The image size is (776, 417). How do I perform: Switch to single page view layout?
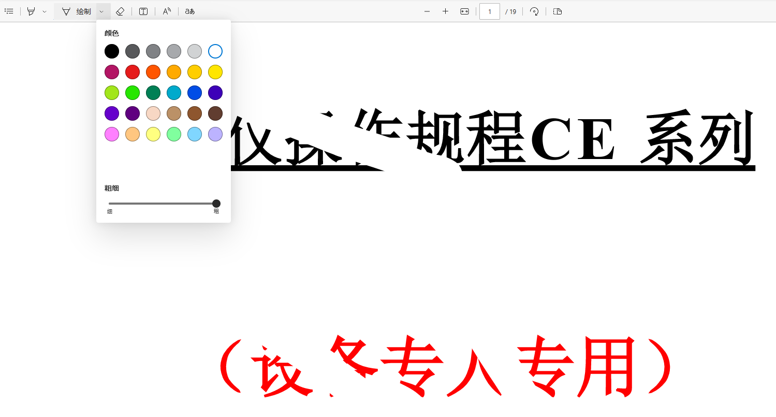[x=557, y=11]
